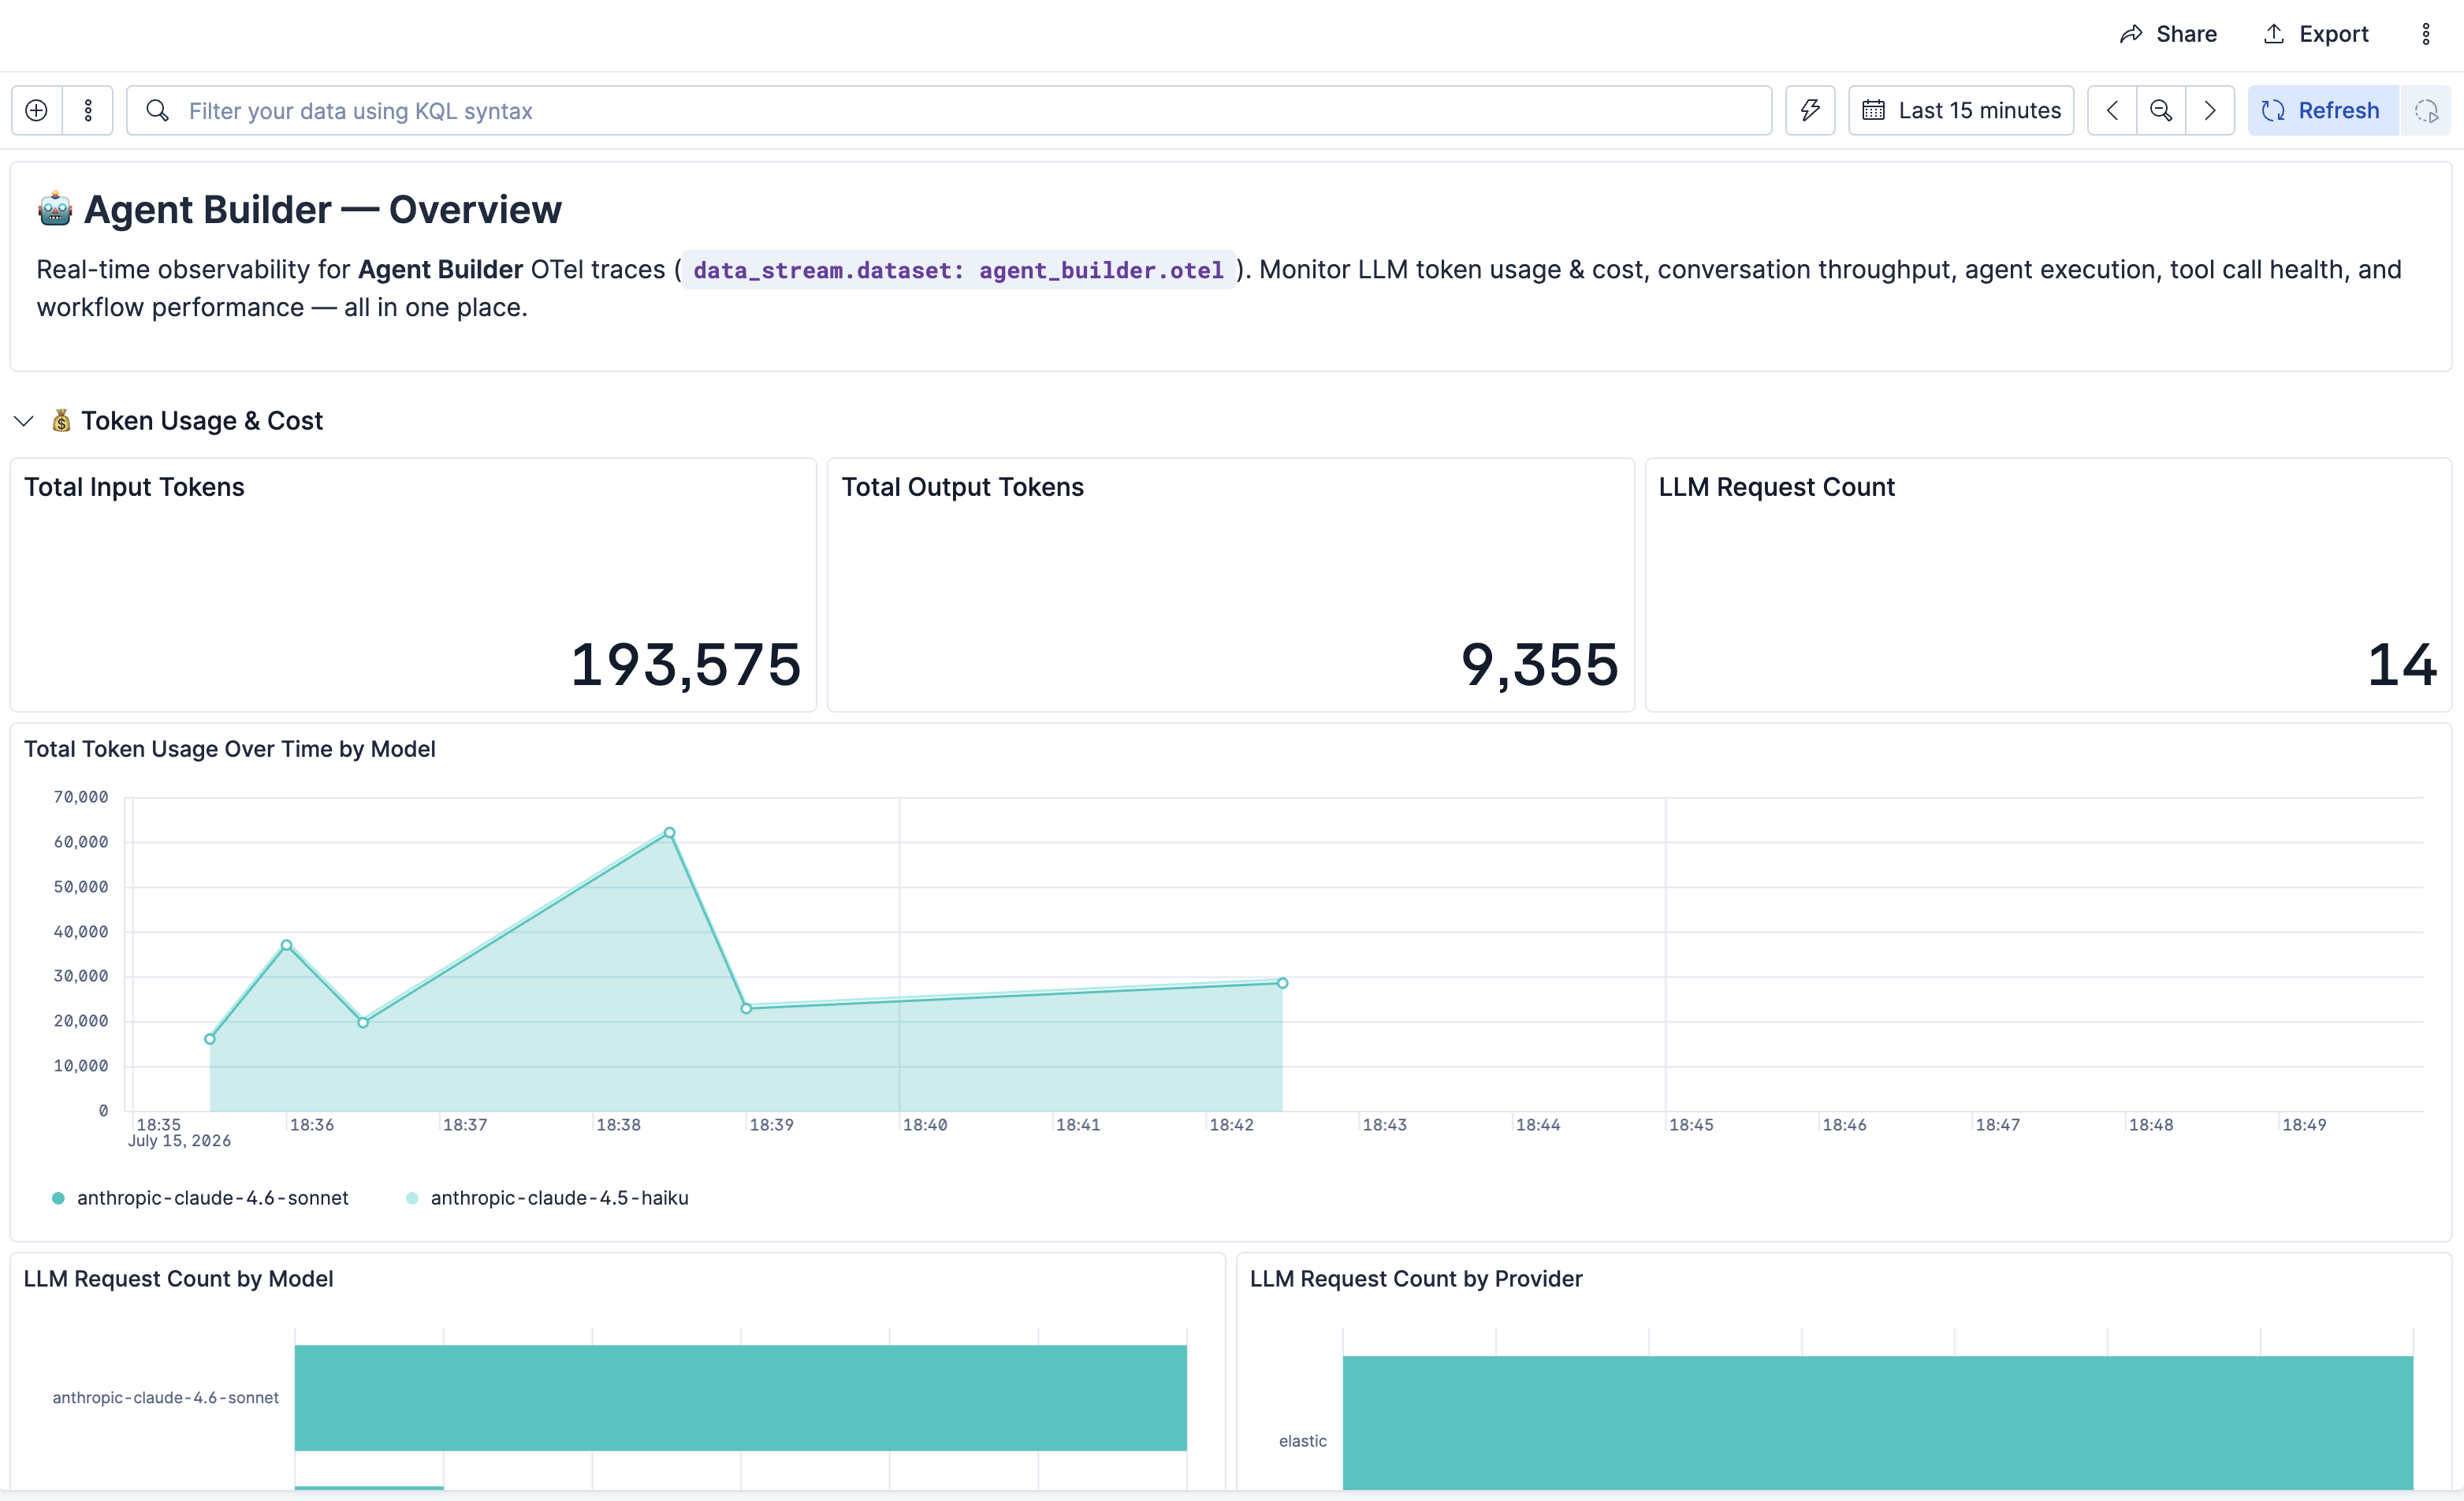Add a filter with the plus icon

point(37,110)
